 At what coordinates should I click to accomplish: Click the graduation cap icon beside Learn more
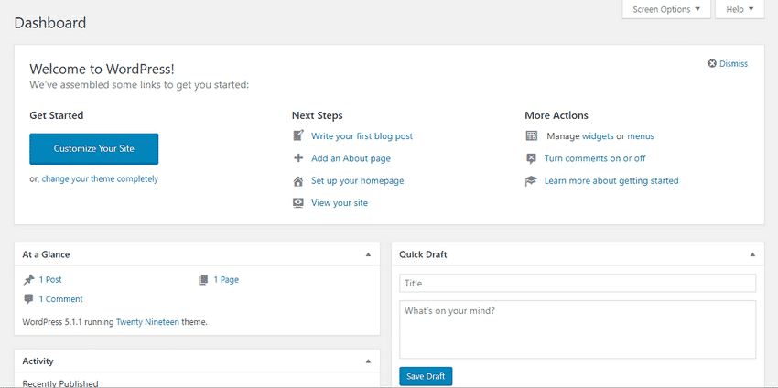point(532,180)
